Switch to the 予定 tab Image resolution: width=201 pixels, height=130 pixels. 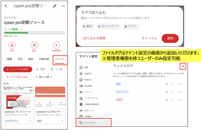point(20,59)
